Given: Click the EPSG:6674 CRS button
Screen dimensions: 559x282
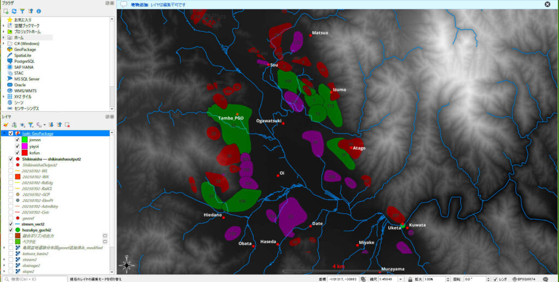Looking at the screenshot, I should 523,279.
